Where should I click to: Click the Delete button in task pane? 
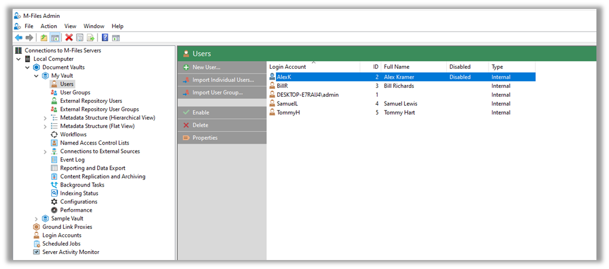222,125
